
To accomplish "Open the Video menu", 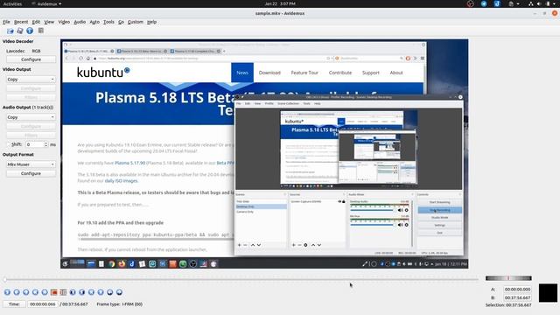I will [x=64, y=22].
